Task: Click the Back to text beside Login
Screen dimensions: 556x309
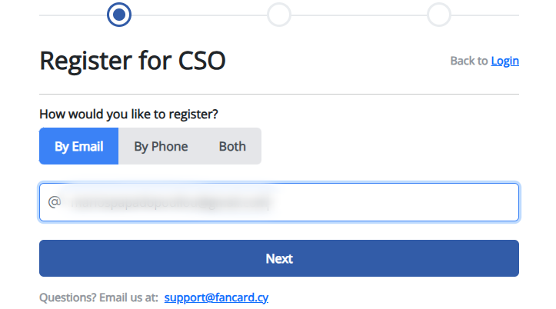Action: click(x=469, y=61)
